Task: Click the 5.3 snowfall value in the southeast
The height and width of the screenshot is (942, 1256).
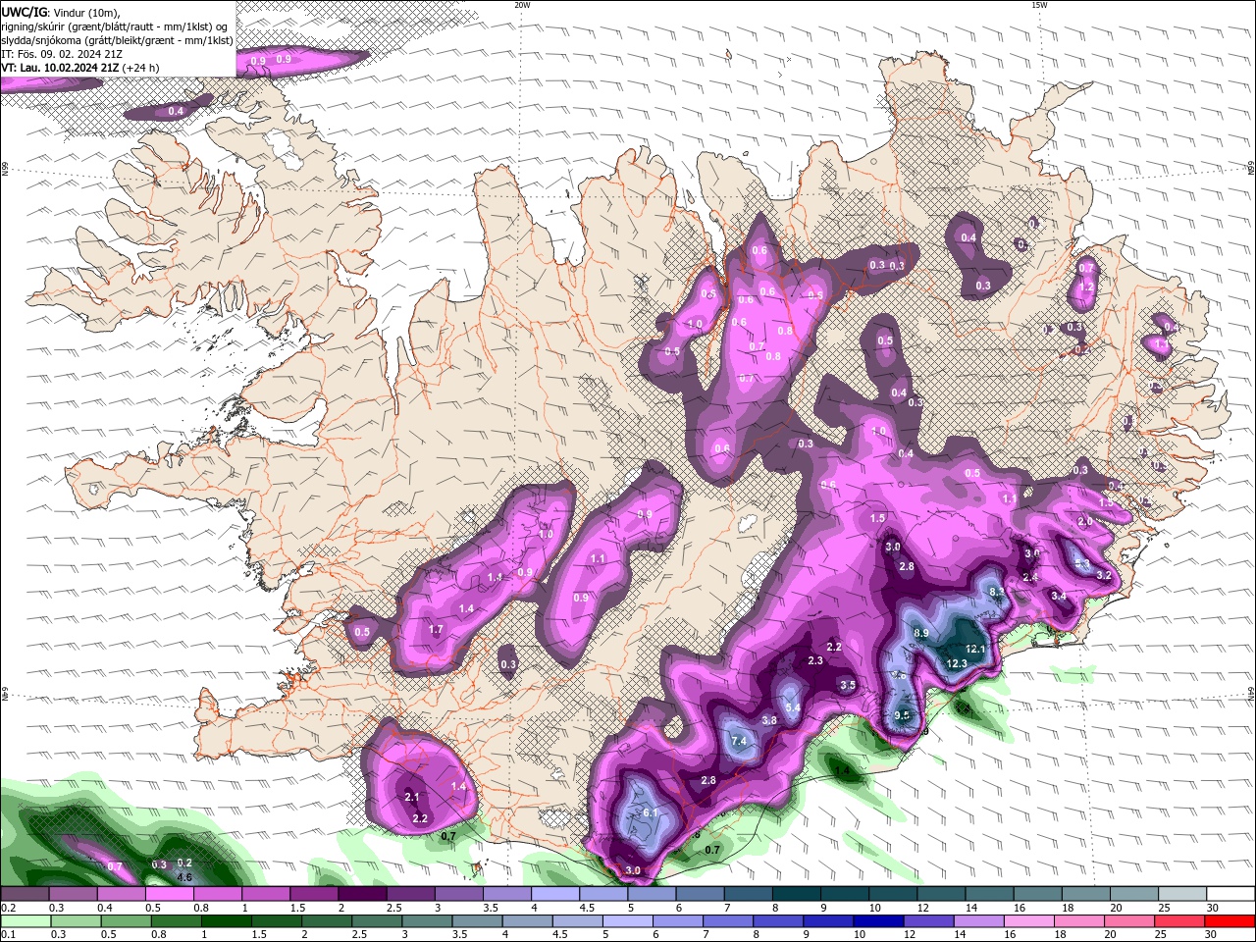Action: point(1082,564)
